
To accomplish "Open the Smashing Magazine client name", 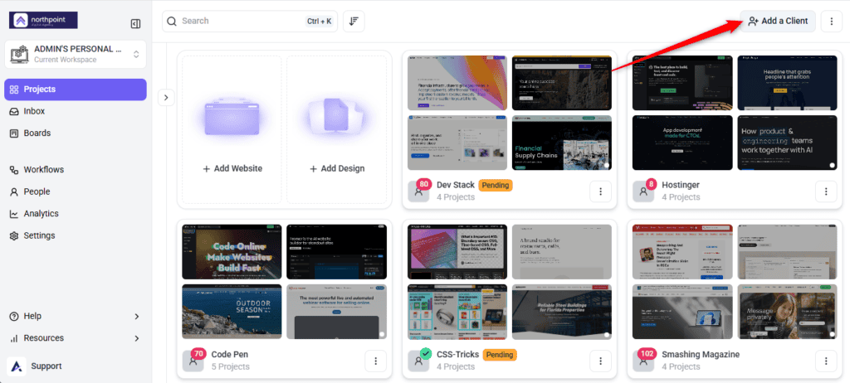I will (701, 355).
